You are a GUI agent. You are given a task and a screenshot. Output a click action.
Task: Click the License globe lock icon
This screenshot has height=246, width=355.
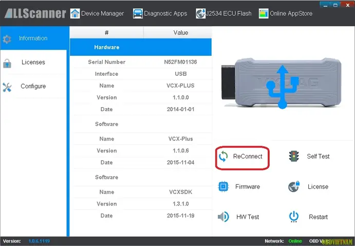[x=294, y=187]
